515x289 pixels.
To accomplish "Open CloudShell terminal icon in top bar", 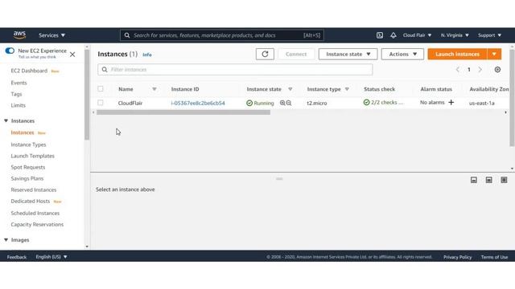I will point(380,35).
